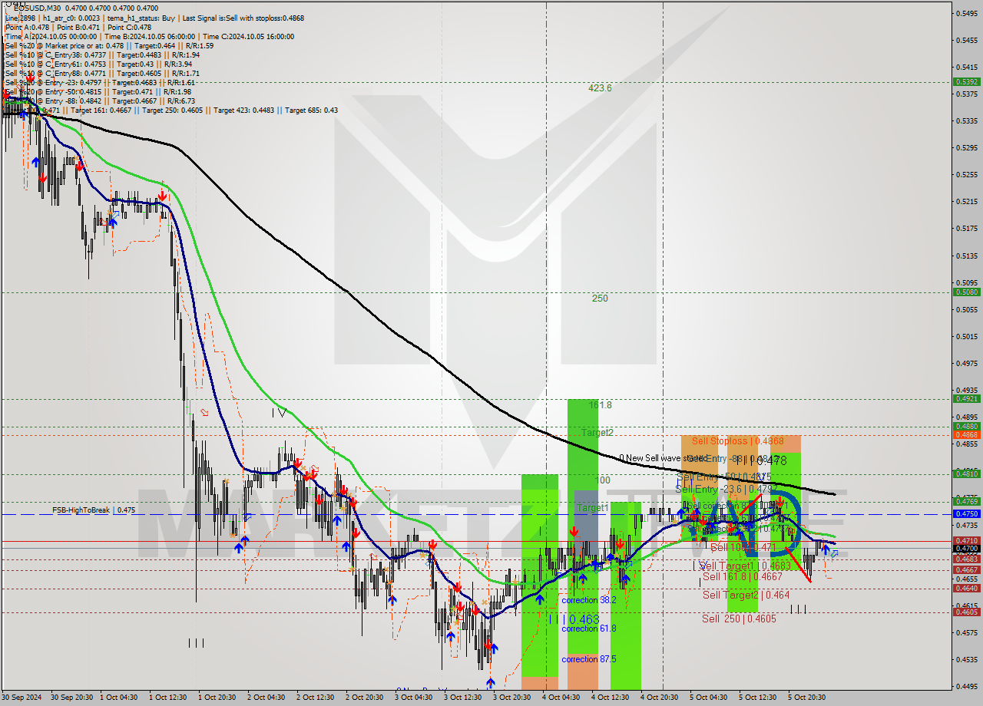Screen dimensions: 983x706
Task: Click the 'correction 87.5' label
Action: pos(588,659)
